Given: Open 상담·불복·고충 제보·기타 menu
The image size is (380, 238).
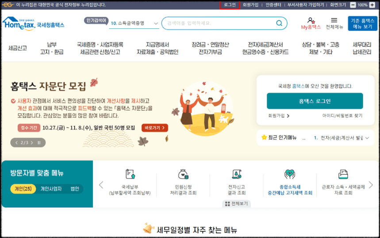Looking at the screenshot, I should click(x=321, y=48).
